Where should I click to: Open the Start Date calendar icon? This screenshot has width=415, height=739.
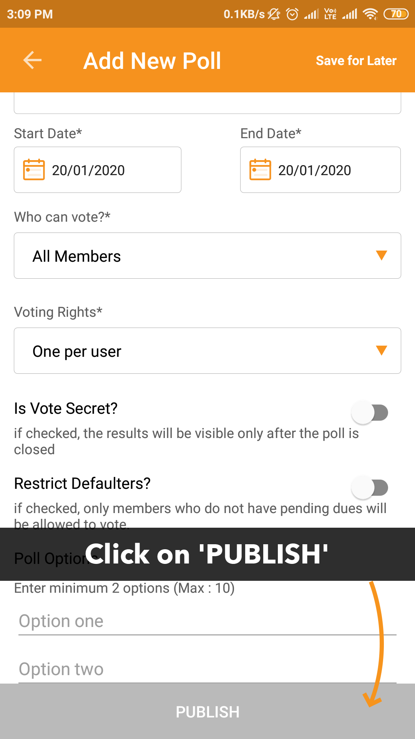pyautogui.click(x=34, y=169)
